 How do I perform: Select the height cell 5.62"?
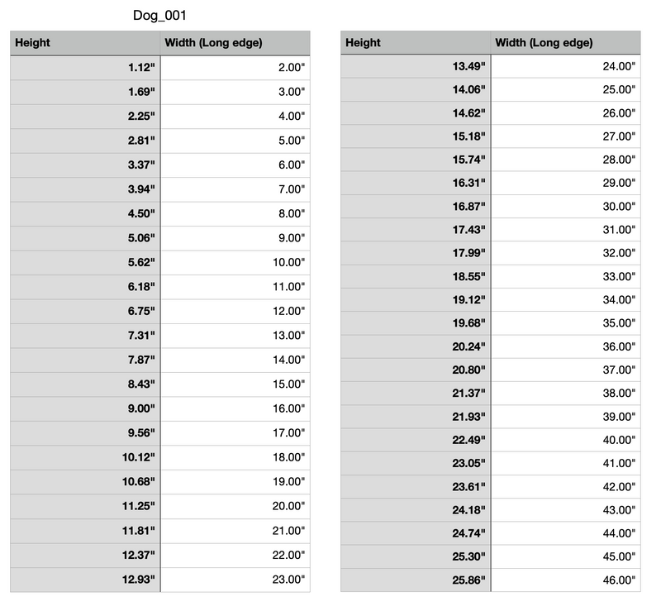(85, 262)
